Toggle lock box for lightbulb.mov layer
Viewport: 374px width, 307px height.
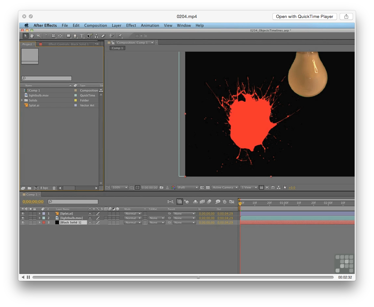coord(35,218)
